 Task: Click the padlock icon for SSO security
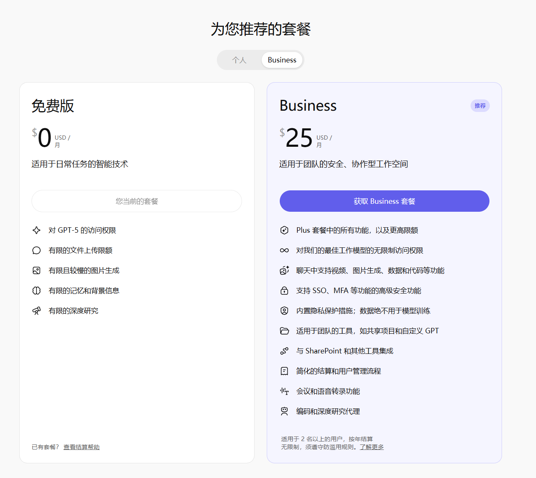[x=284, y=291]
